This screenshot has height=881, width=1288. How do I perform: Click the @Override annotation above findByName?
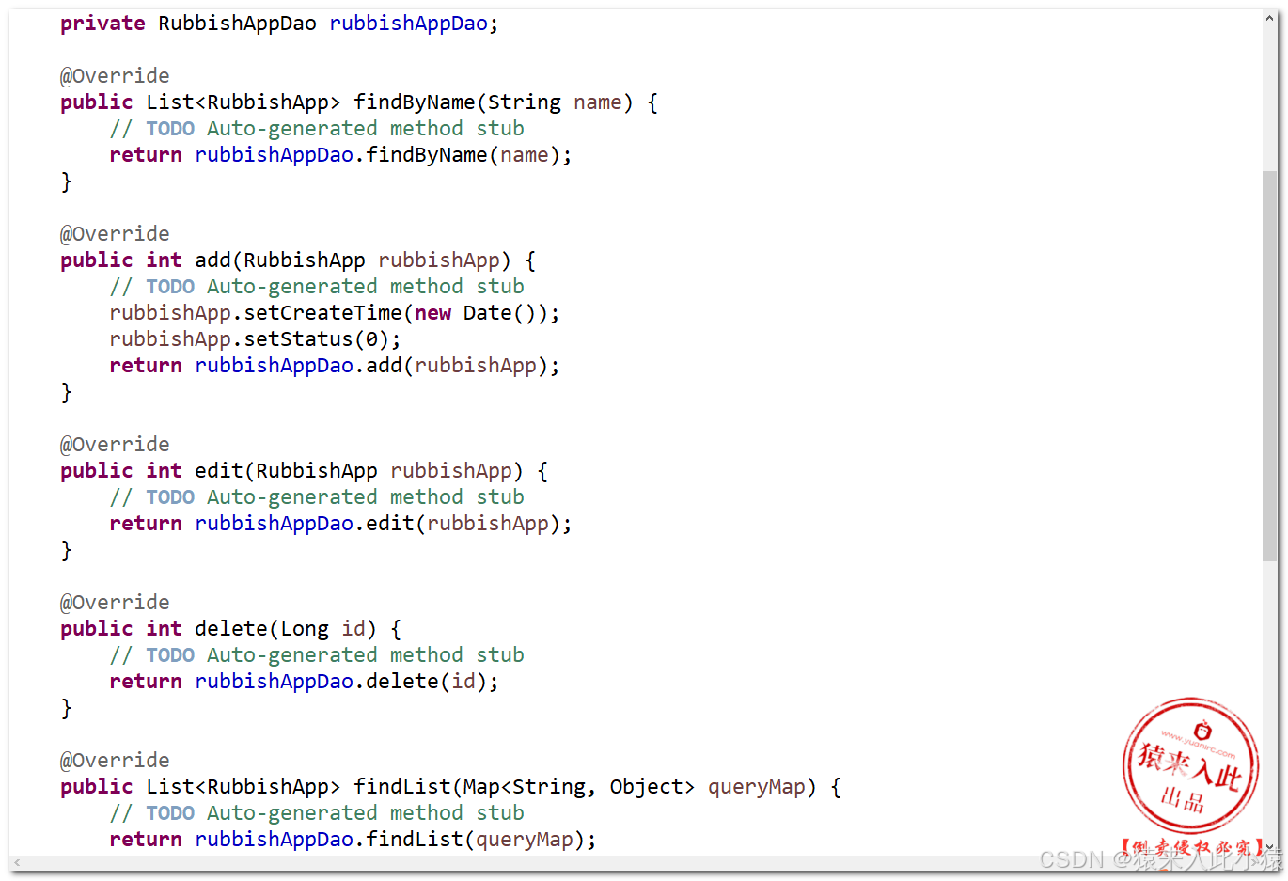click(x=115, y=76)
